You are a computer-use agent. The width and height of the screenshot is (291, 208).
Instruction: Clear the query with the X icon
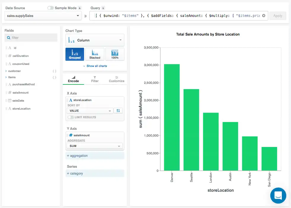coord(263,15)
